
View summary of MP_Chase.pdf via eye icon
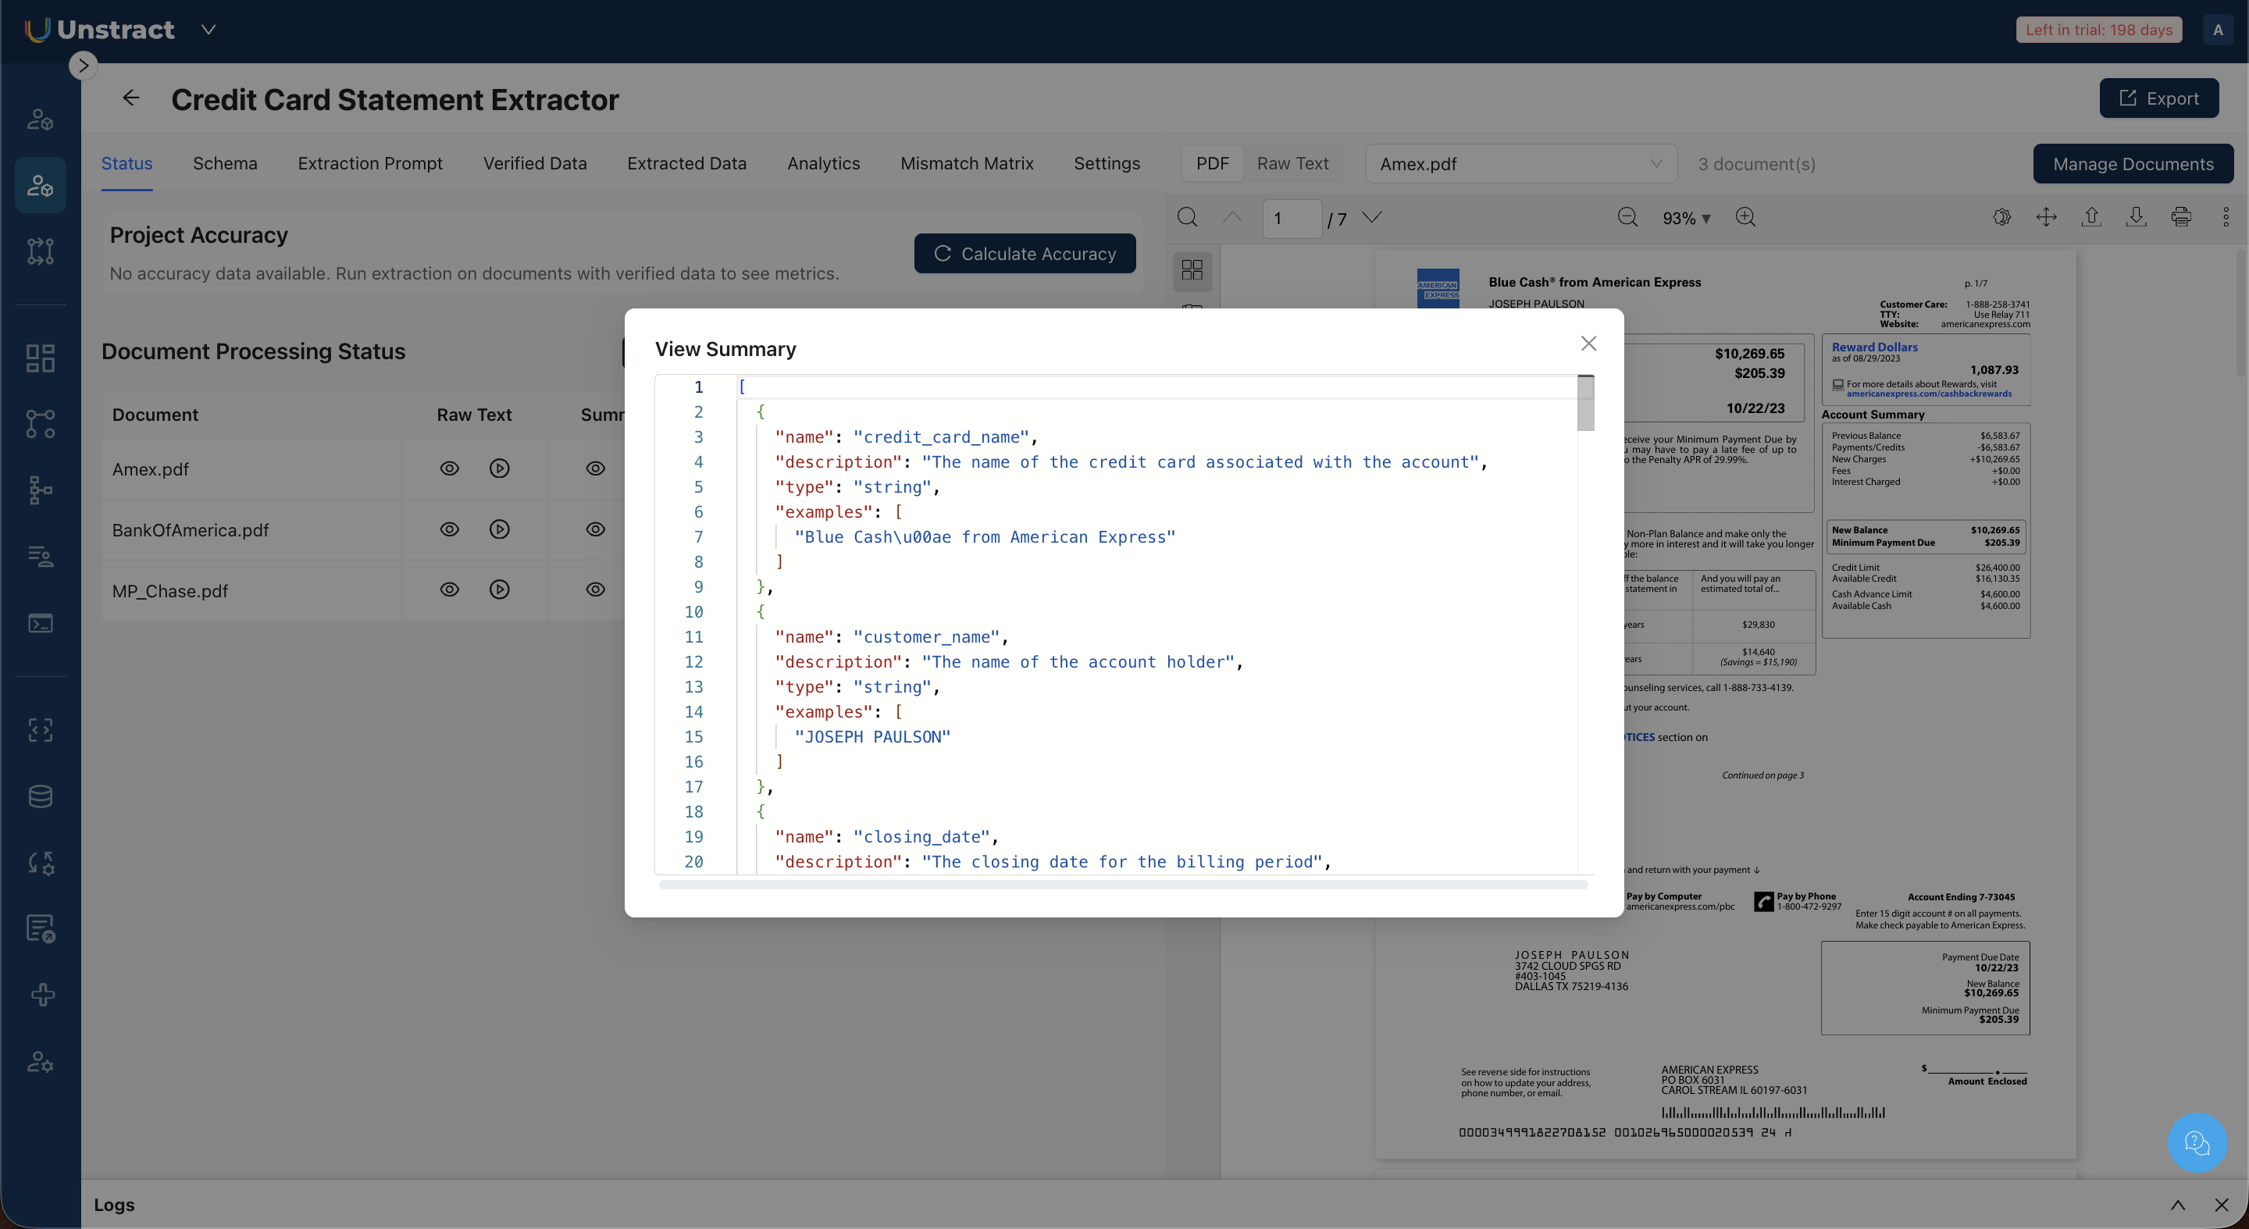click(x=595, y=590)
